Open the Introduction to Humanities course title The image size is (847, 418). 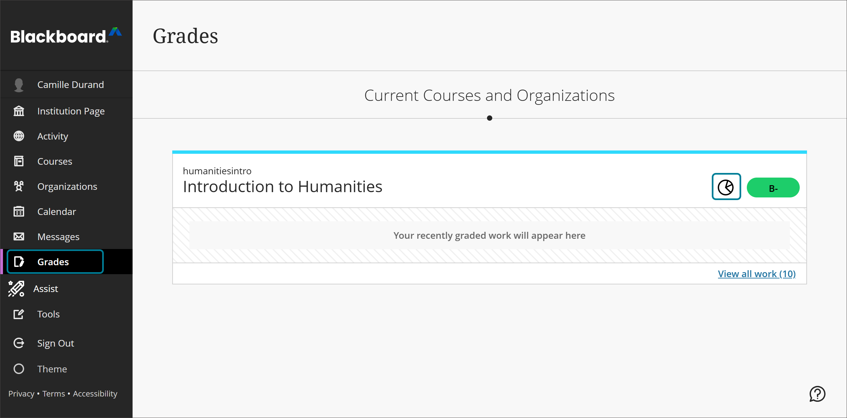pyautogui.click(x=282, y=186)
